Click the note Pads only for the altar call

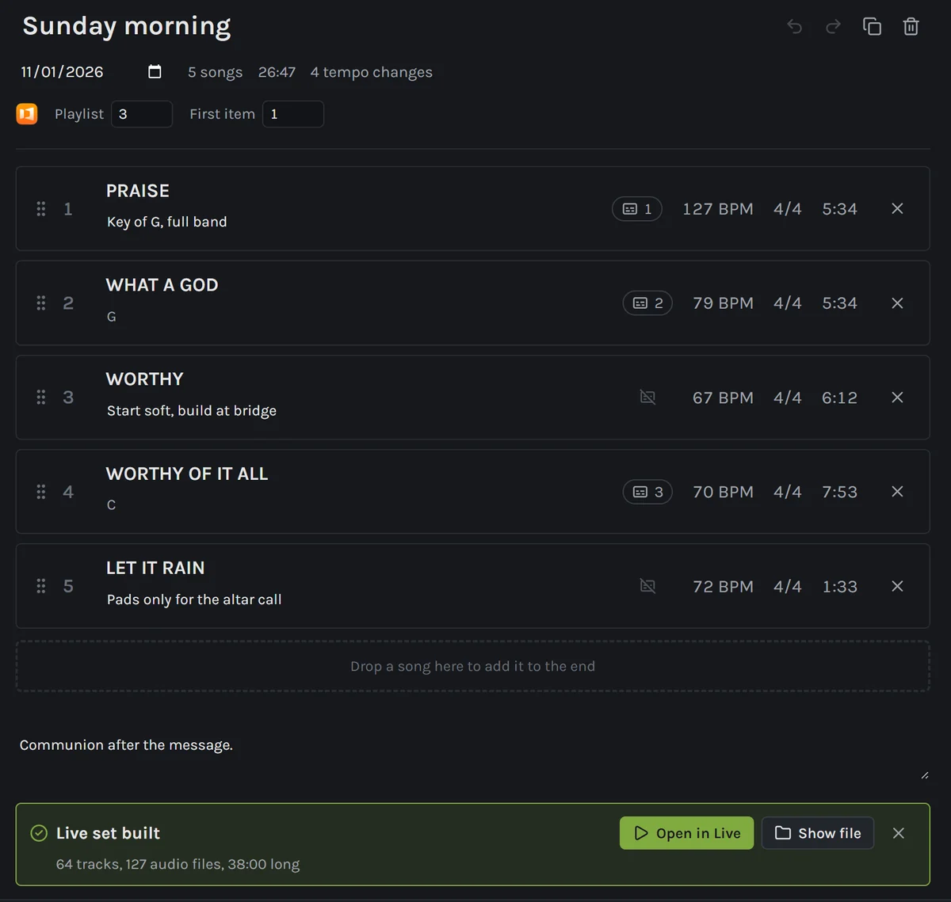(x=194, y=599)
